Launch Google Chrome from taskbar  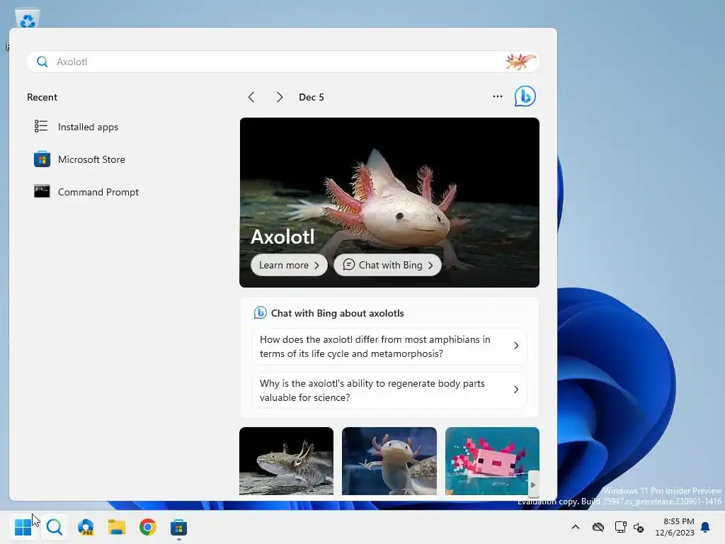pyautogui.click(x=148, y=527)
